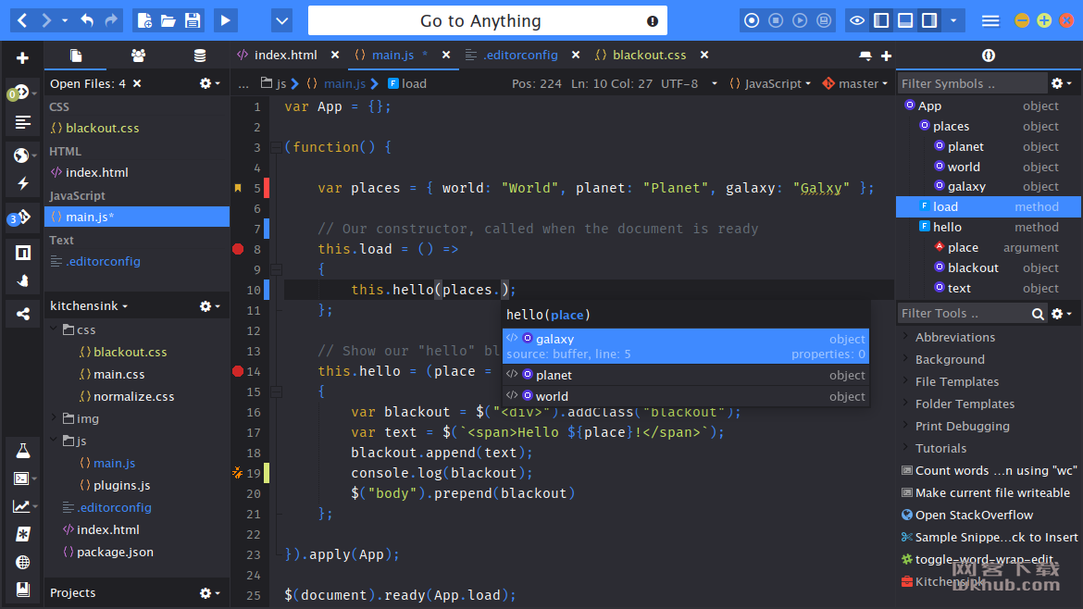Switch to the .editorconfig tab
Screen dimensions: 1083x609
(520, 55)
